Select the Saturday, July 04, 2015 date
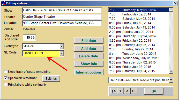179x100 pixels. (139, 71)
